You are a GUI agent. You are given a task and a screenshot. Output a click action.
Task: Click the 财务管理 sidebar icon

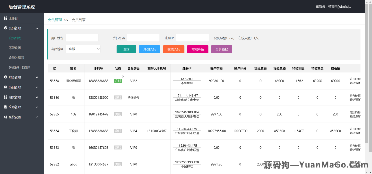(x=5, y=77)
